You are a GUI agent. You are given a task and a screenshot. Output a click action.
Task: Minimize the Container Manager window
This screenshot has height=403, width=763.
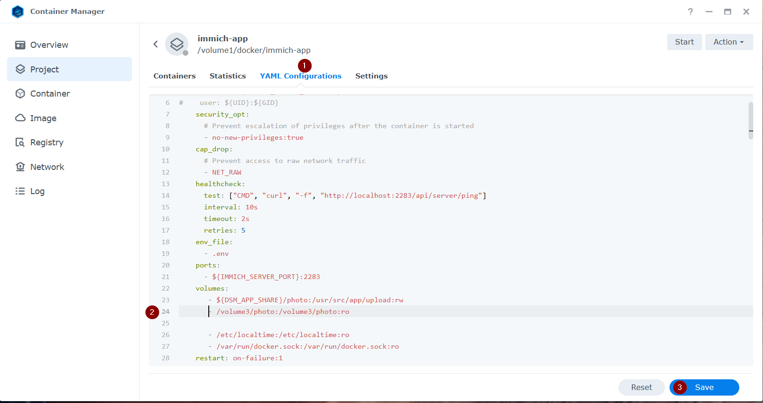tap(709, 12)
